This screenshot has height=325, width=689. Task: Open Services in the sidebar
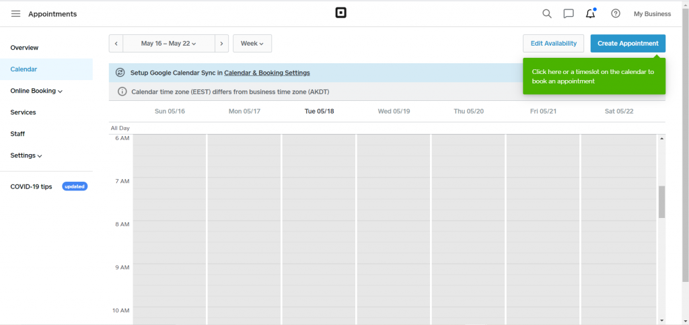pos(23,112)
